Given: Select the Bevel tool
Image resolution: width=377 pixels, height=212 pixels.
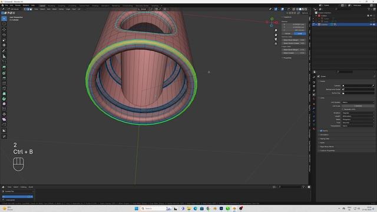Looking at the screenshot, I should pos(4,78).
